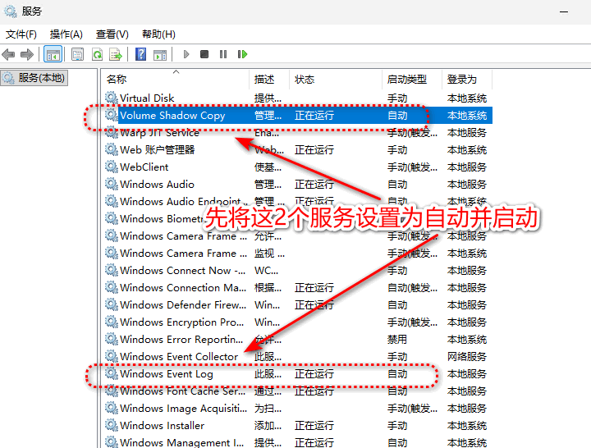This screenshot has width=591, height=448.
Task: Click the gear icon beside Windows Encryption Pro...
Action: click(111, 322)
